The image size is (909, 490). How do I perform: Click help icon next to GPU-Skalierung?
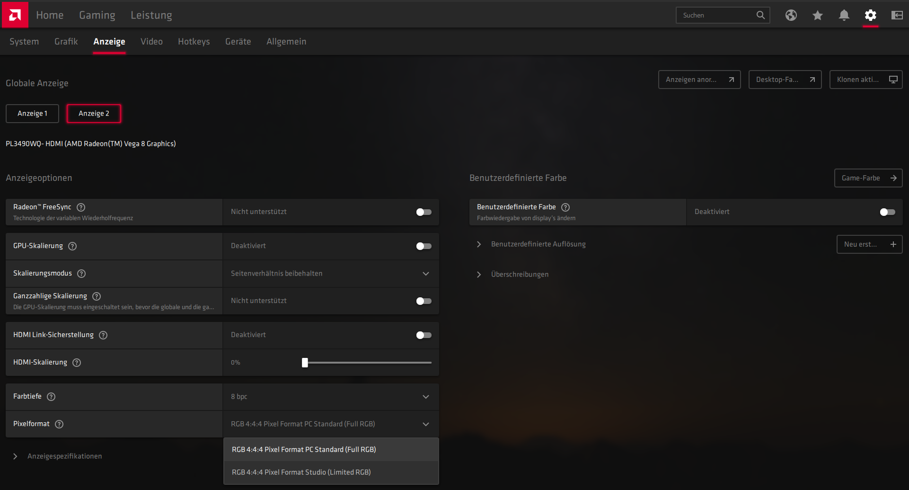point(72,246)
